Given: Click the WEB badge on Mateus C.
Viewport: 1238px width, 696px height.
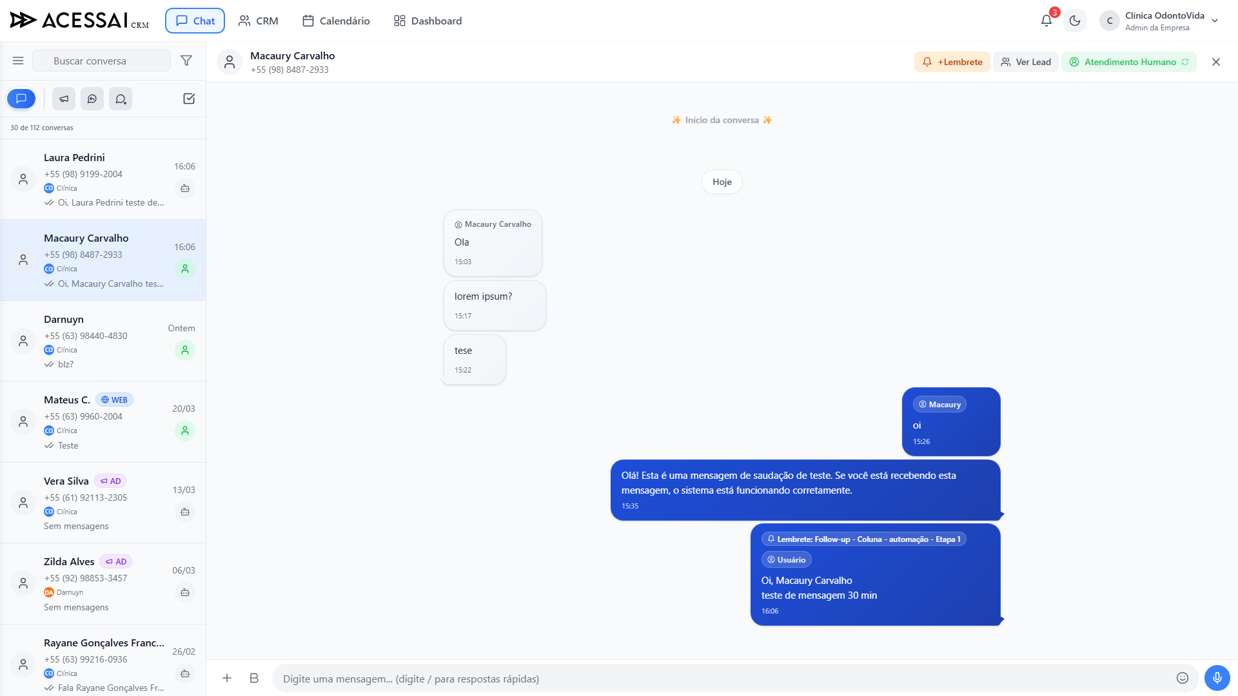Looking at the screenshot, I should 114,400.
